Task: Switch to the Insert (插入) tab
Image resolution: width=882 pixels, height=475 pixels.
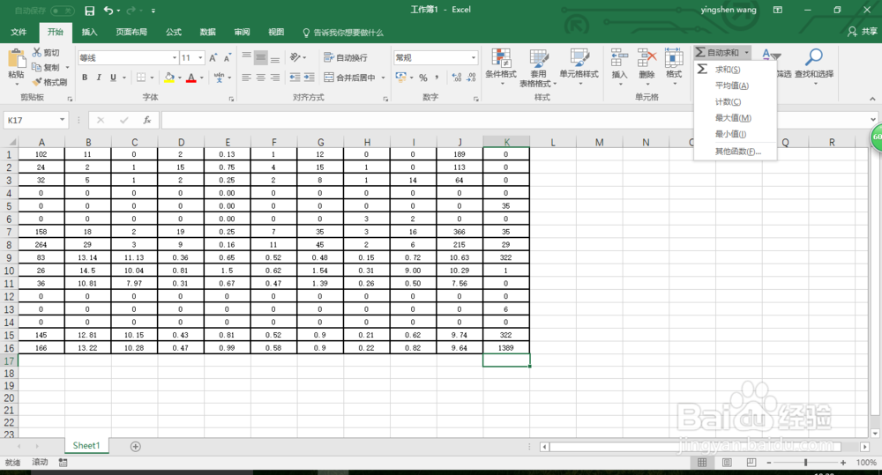Action: click(89, 32)
